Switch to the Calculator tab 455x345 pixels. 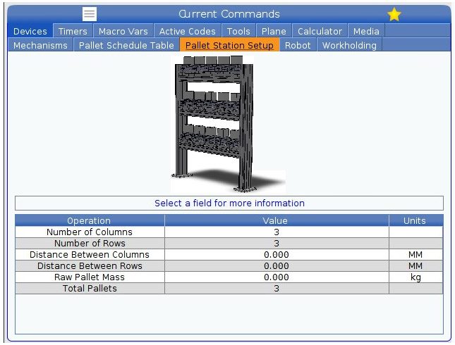pos(320,31)
